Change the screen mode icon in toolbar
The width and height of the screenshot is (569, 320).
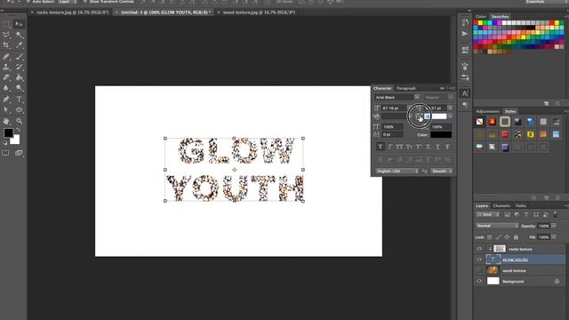(19, 153)
